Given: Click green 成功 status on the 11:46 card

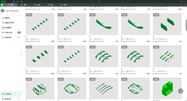Looking at the screenshot, I should click(180, 42).
